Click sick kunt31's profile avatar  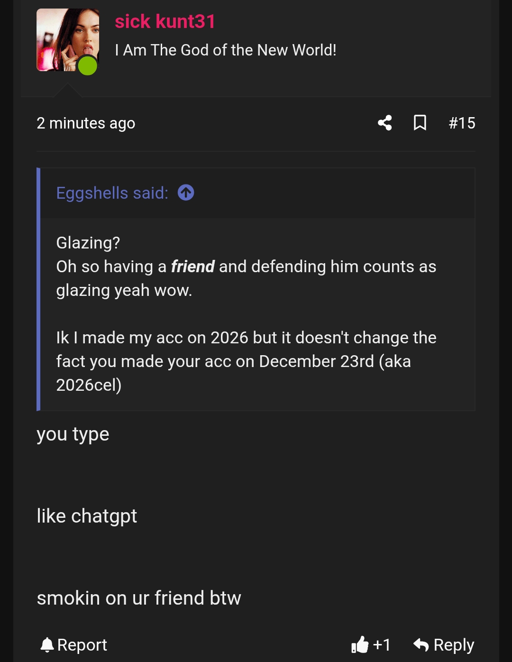pyautogui.click(x=68, y=39)
